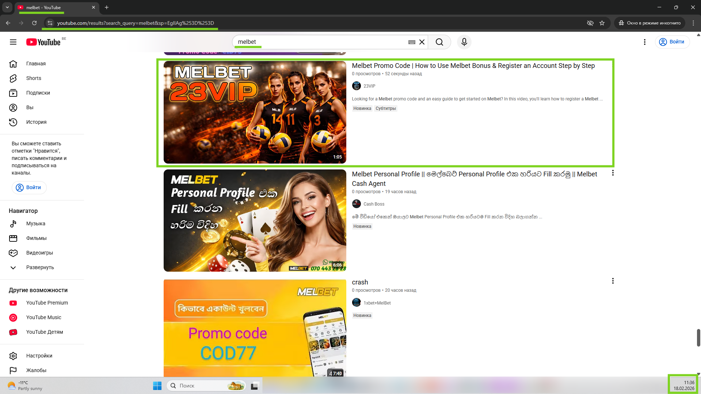701x394 pixels.
Task: Click the Cash Boss channel avatar
Action: pos(356,204)
